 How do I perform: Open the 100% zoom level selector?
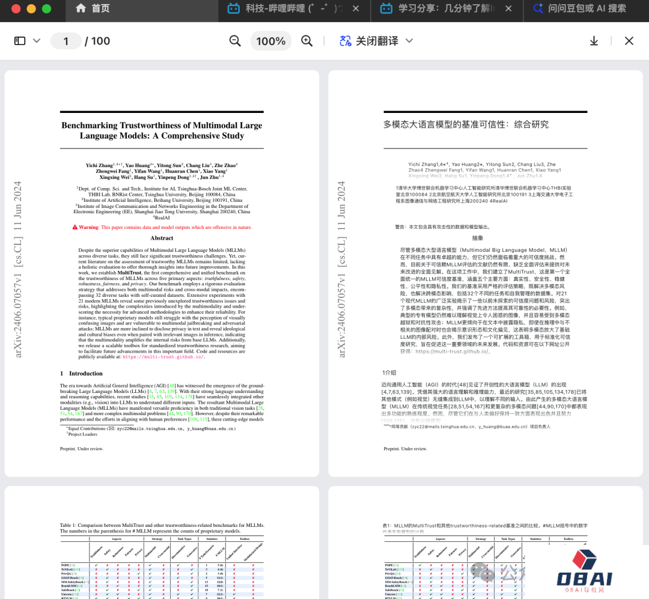(x=271, y=41)
